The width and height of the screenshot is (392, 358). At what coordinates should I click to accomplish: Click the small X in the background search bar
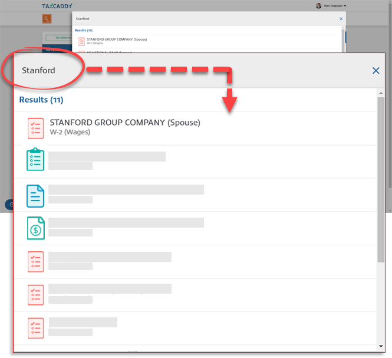pyautogui.click(x=341, y=19)
